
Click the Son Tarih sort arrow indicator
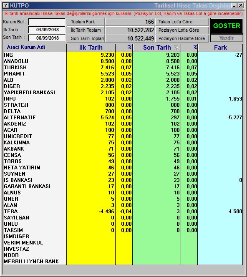[x=176, y=47]
